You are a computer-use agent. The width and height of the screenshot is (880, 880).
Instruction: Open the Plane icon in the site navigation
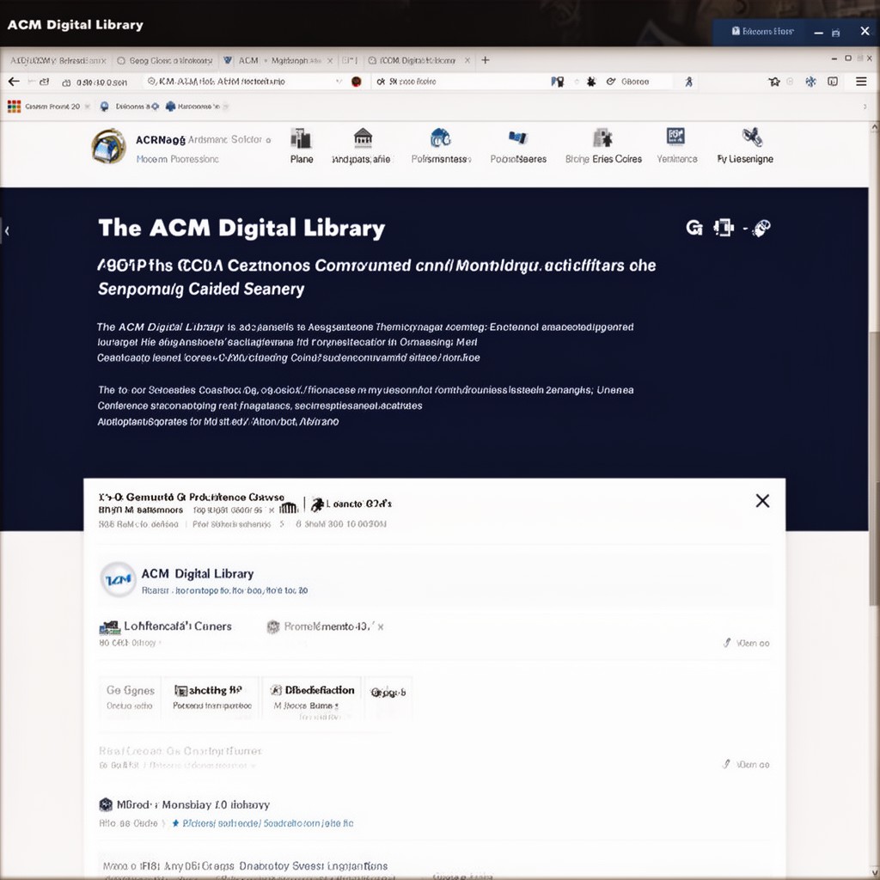[x=301, y=138]
